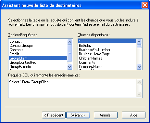
Task: Select the BusinessHomePage field
Action: coord(107,54)
